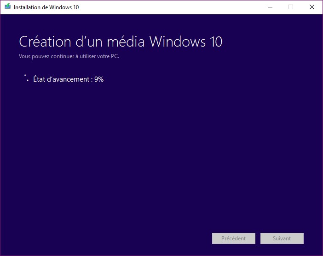The width and height of the screenshot is (323, 256).
Task: Click the "Création d'un média Windows 10" heading
Action: (121, 42)
